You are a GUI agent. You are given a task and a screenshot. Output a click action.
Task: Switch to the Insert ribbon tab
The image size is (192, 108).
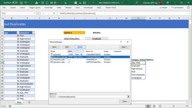click(x=22, y=7)
